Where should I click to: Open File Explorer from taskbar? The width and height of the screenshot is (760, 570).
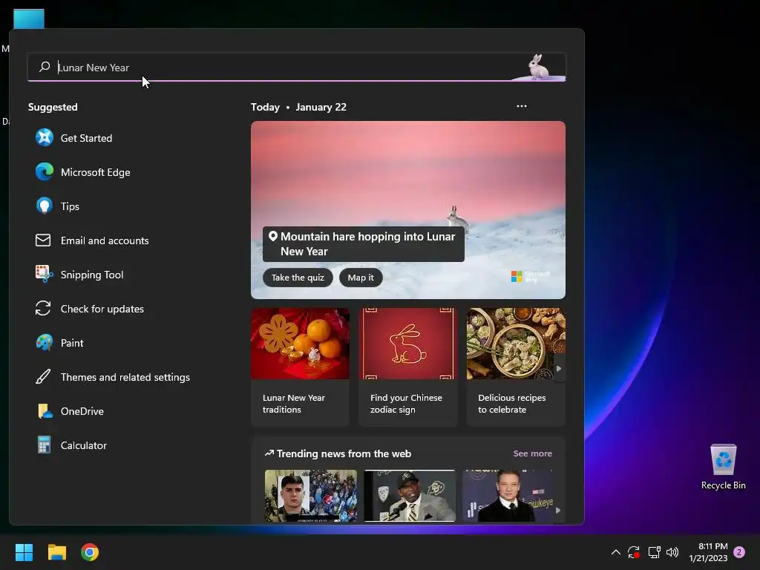tap(56, 552)
